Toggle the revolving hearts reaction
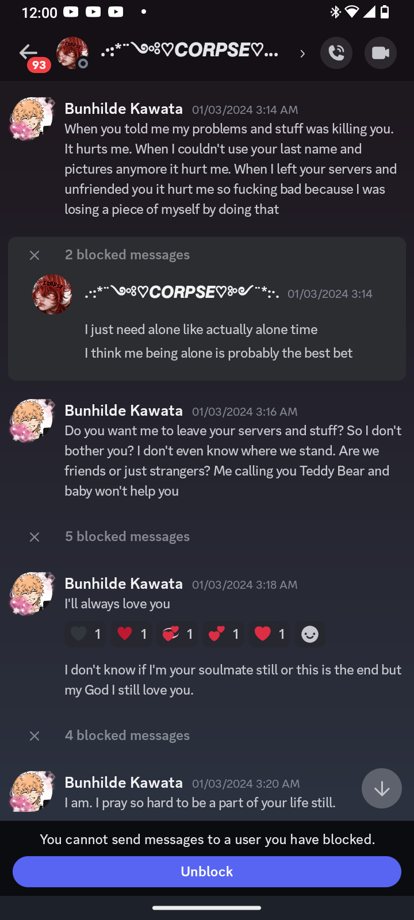The image size is (414, 920). 177,634
